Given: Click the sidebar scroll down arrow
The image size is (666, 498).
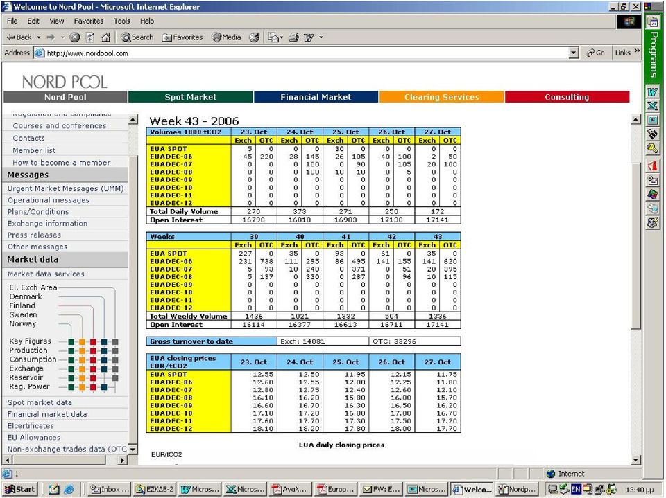Looking at the screenshot, I should click(133, 449).
